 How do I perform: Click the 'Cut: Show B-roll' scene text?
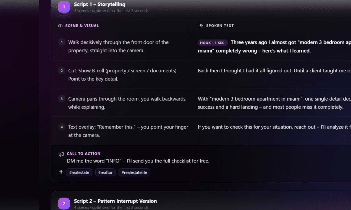pyautogui.click(x=123, y=75)
